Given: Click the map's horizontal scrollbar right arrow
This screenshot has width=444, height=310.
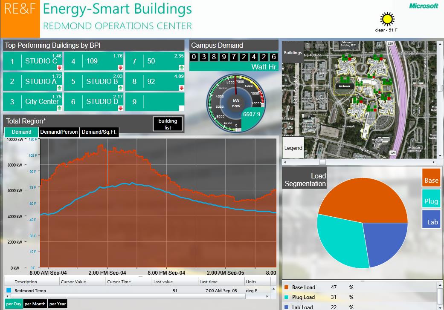Looking at the screenshot, I should coord(433,162).
